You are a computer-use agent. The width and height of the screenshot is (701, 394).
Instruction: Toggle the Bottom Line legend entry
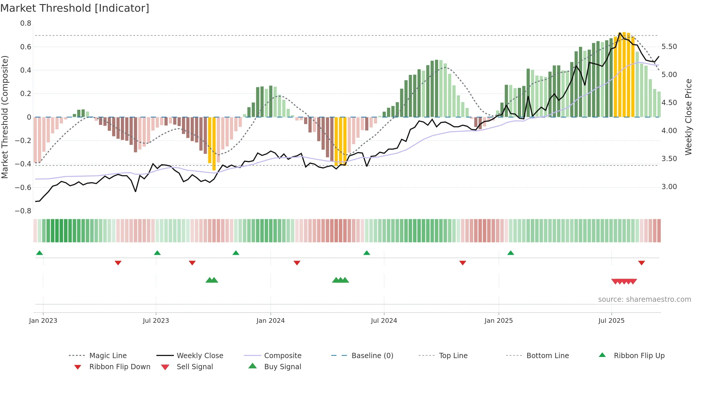(537, 355)
